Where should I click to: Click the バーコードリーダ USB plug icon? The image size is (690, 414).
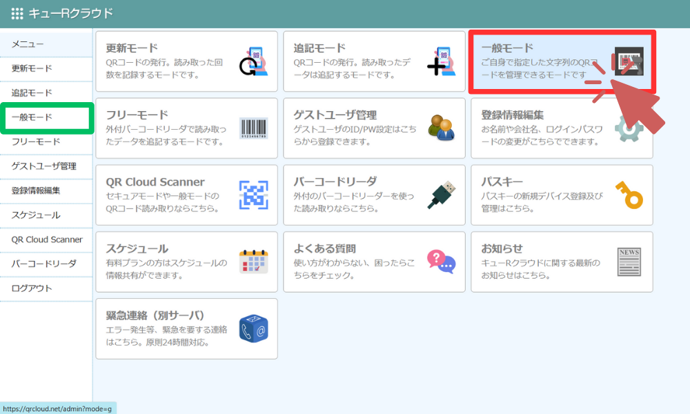[442, 195]
